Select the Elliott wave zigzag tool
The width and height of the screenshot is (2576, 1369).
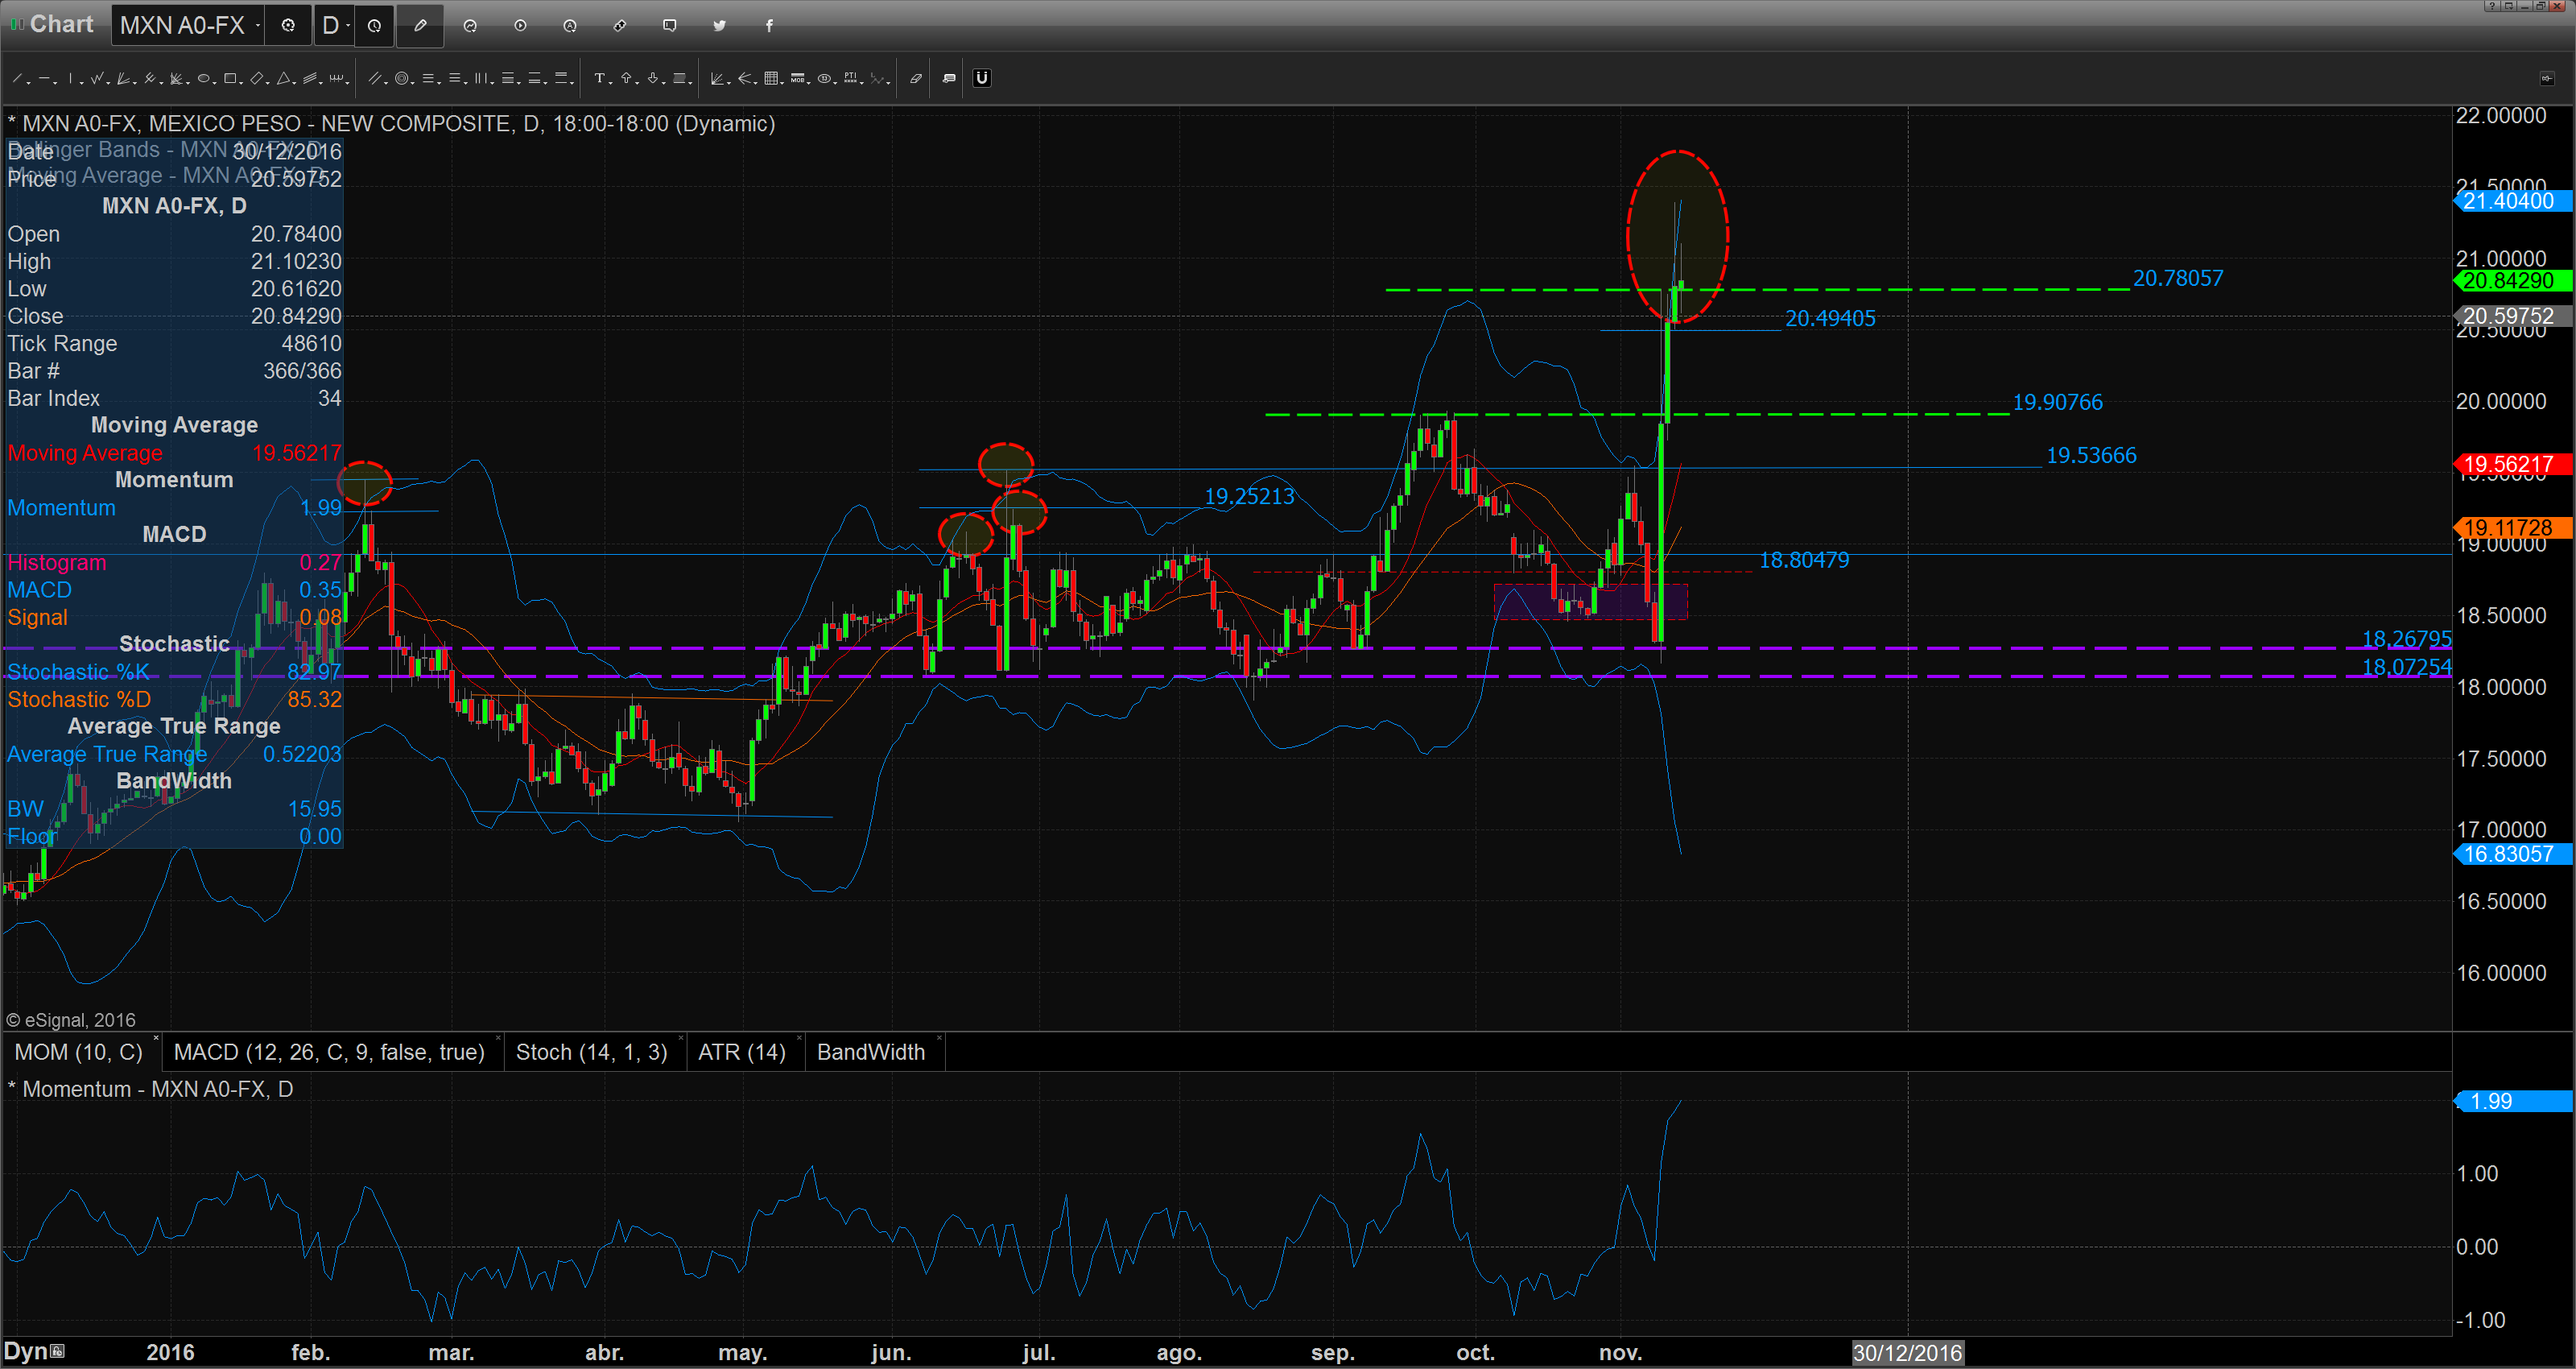[x=97, y=78]
